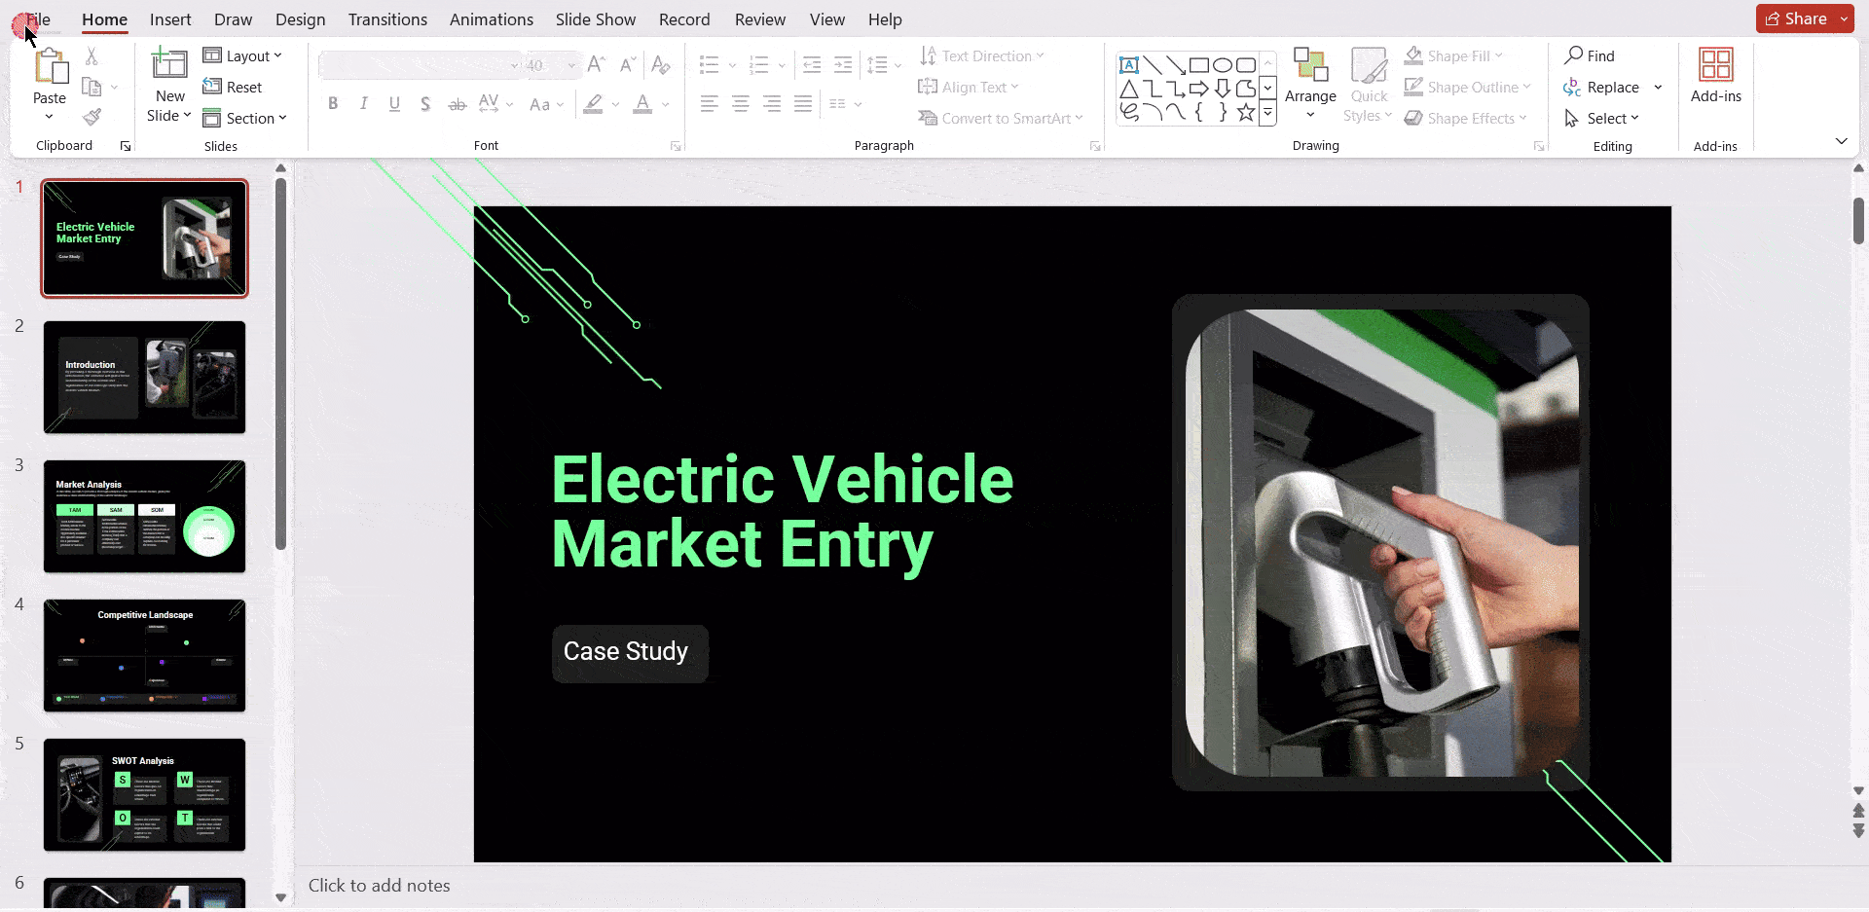Toggle underline formatting
The image size is (1869, 912).
[x=394, y=103]
